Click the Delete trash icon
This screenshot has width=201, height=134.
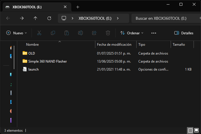[108, 33]
